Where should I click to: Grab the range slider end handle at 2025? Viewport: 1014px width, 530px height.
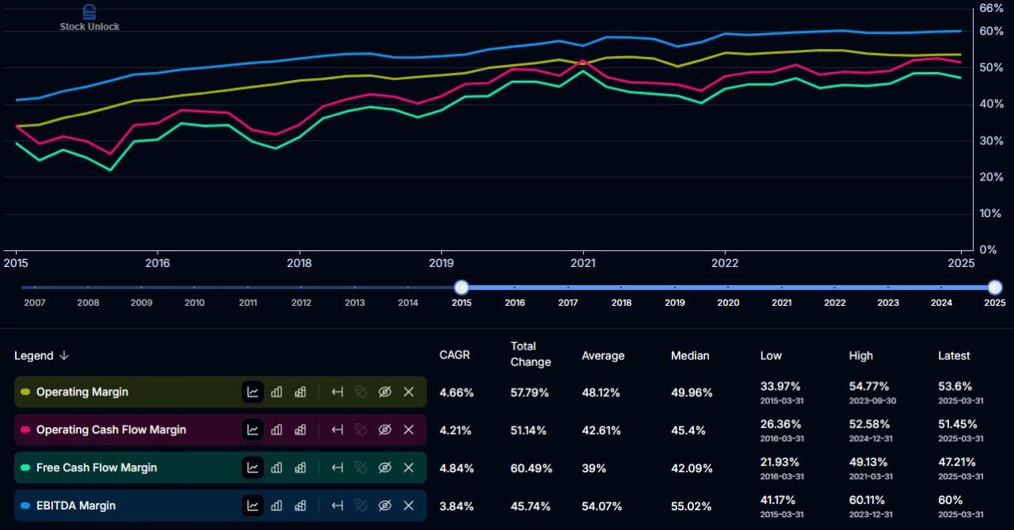(x=995, y=288)
